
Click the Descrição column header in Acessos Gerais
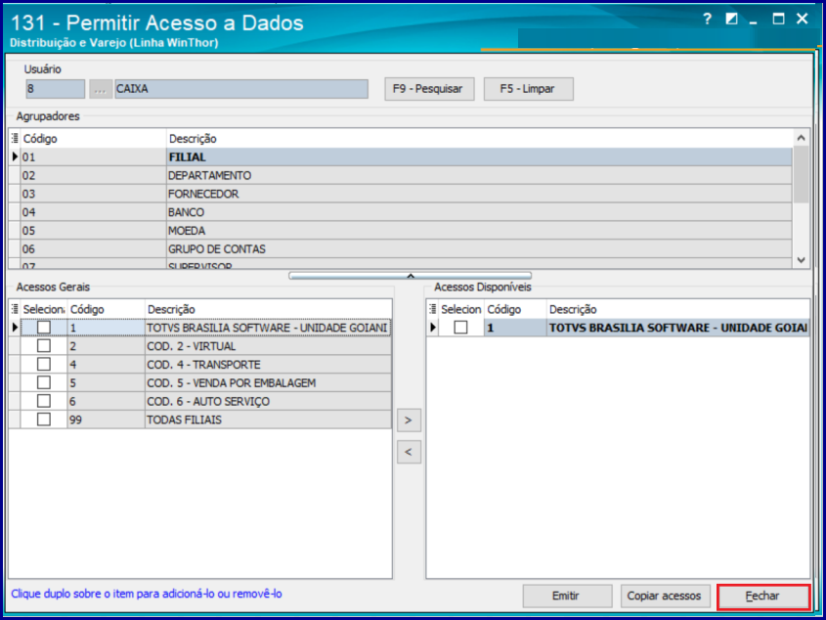[x=268, y=309]
